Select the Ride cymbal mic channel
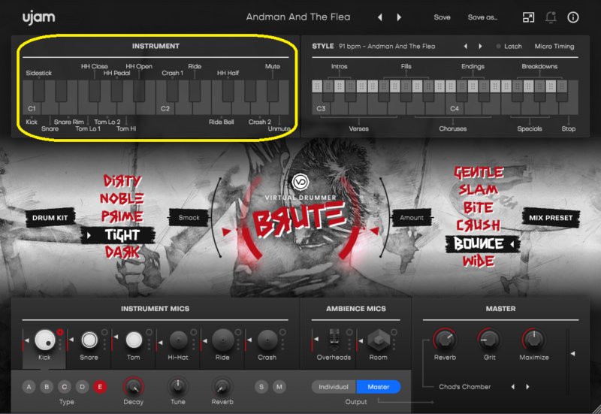The height and width of the screenshot is (414, 601). [x=222, y=340]
